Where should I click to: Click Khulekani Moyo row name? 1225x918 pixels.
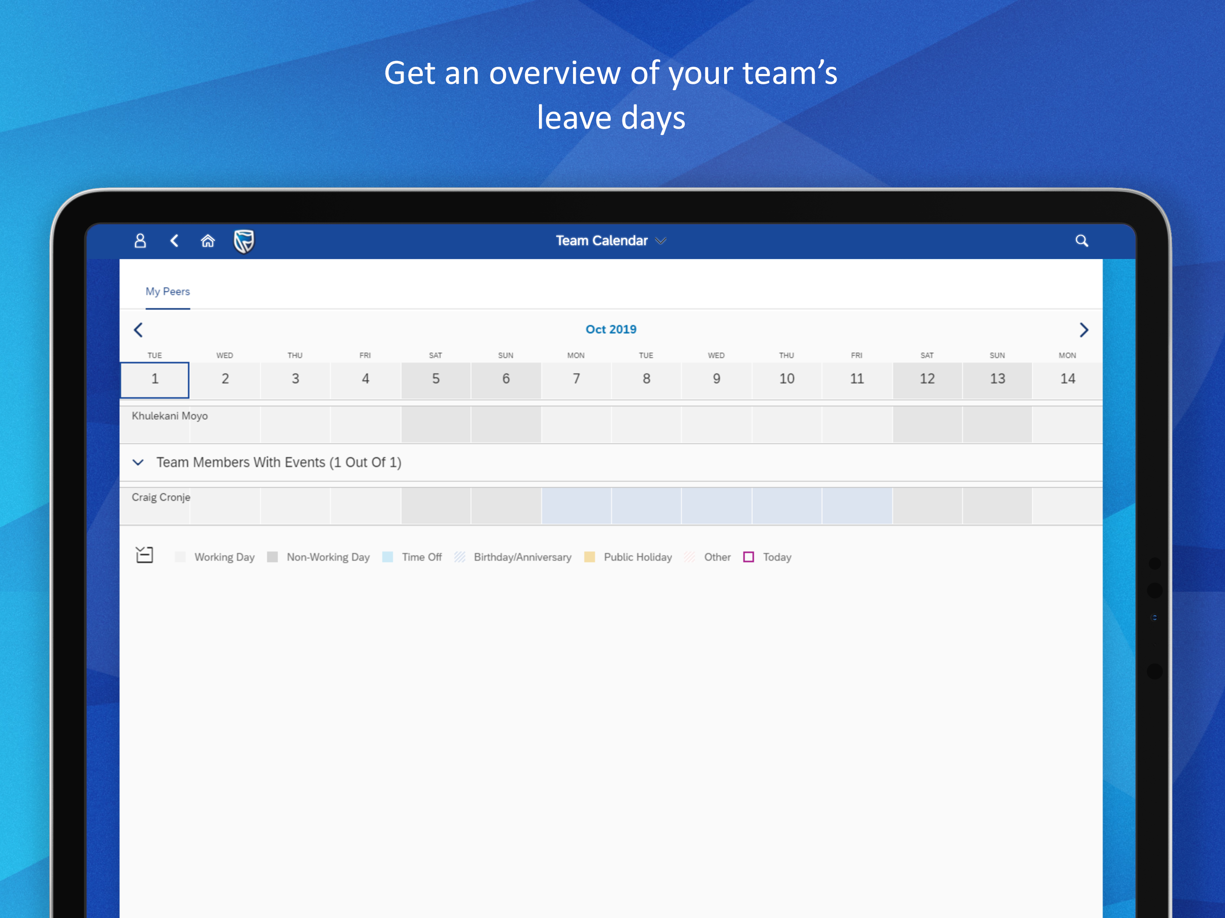169,416
